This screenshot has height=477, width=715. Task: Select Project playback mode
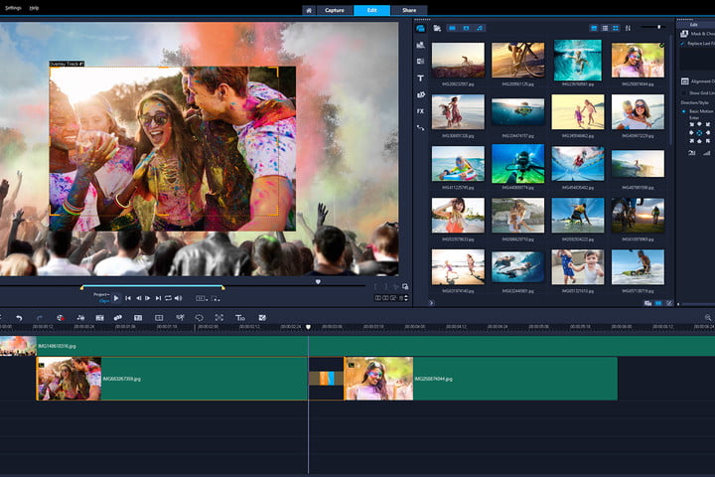coord(100,294)
